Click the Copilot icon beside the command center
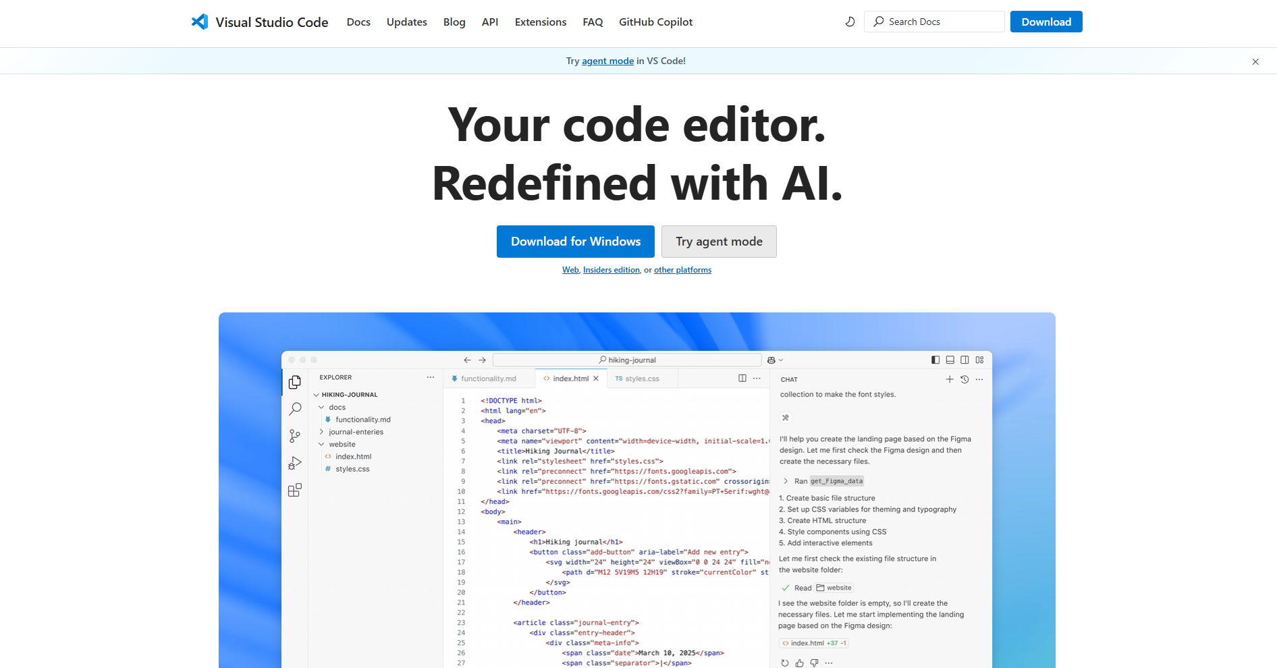This screenshot has height=668, width=1277. (771, 360)
